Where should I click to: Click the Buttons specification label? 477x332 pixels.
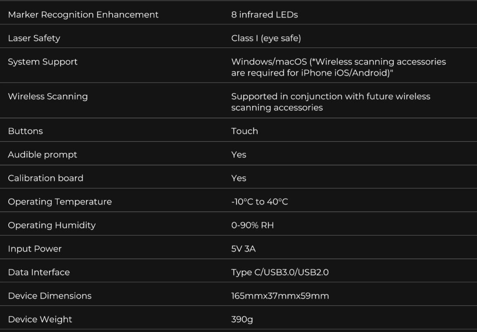25,131
